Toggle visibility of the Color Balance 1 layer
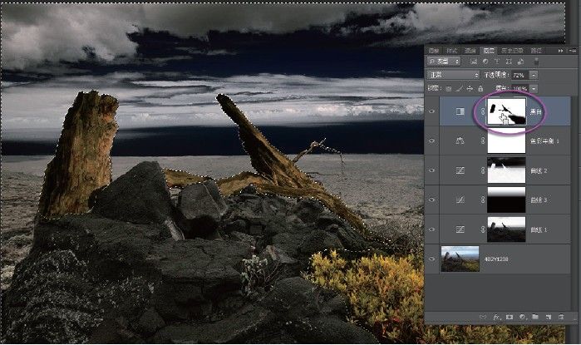 [x=431, y=142]
